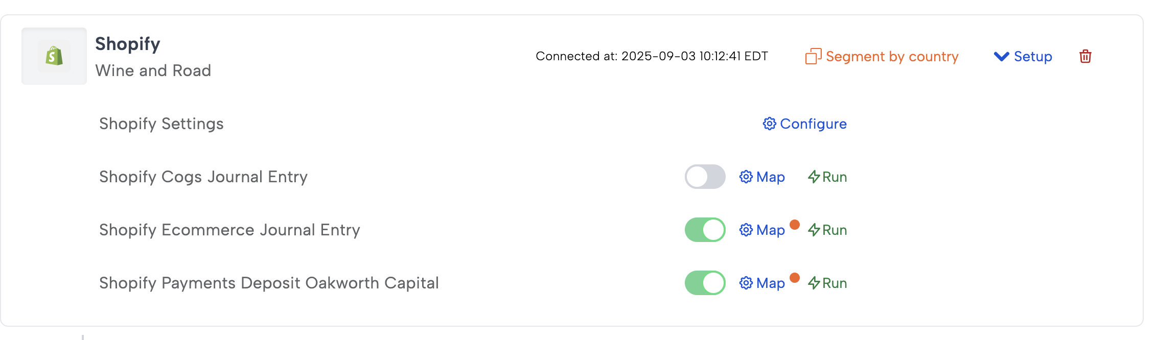
Task: Collapse the Setup chevron section
Action: 1001,56
